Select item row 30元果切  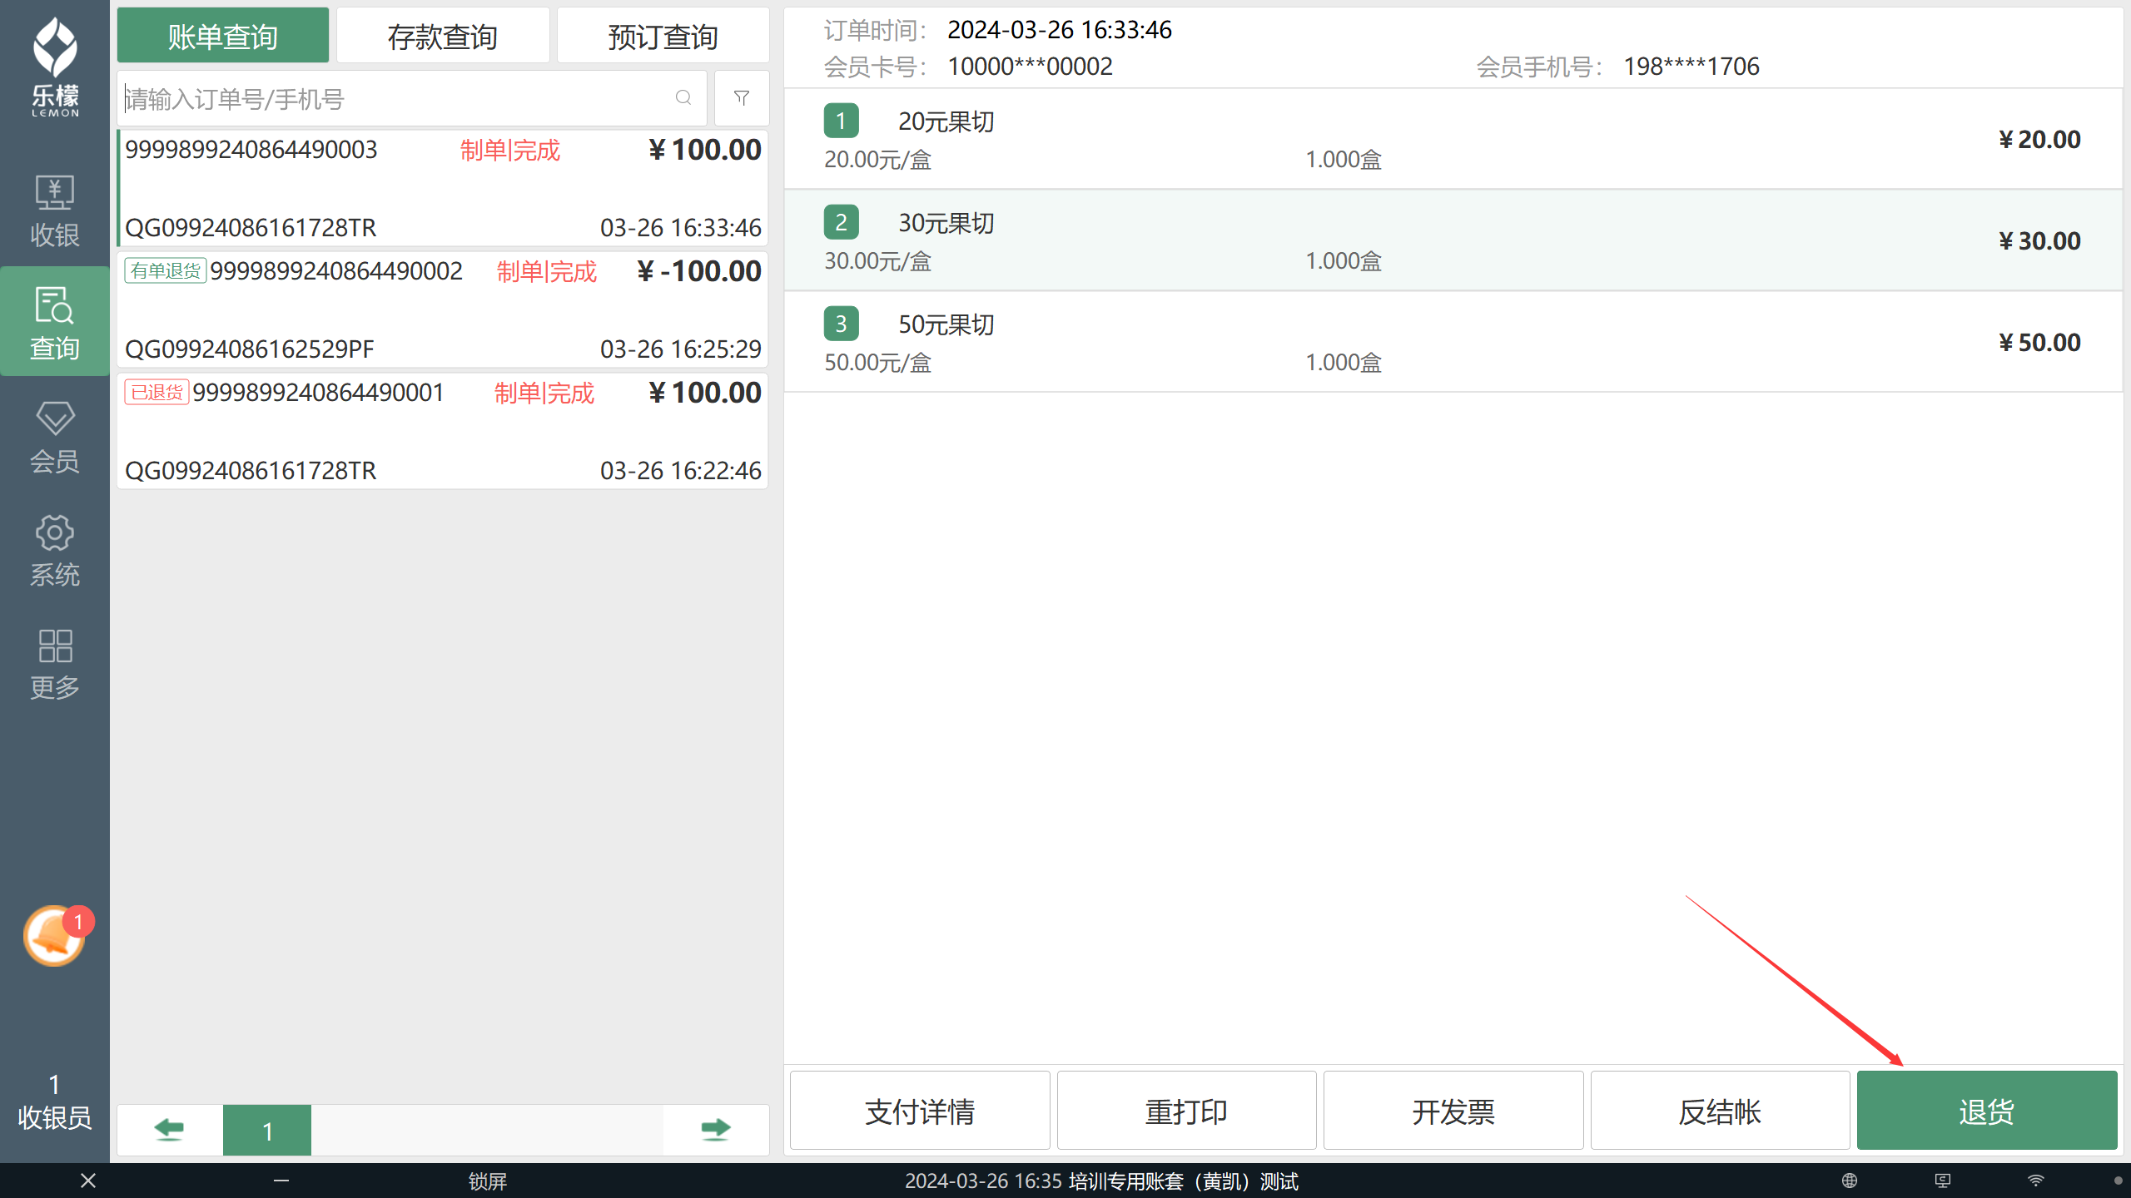click(x=1453, y=240)
